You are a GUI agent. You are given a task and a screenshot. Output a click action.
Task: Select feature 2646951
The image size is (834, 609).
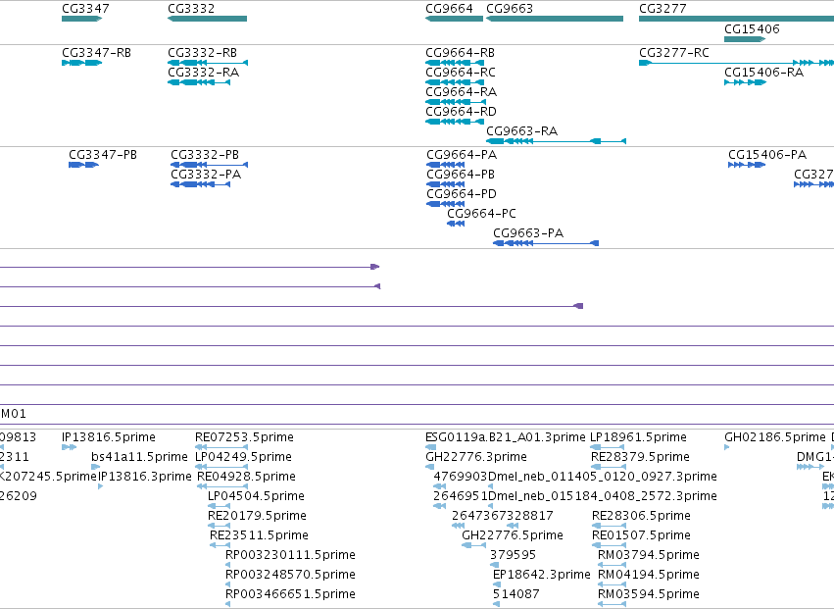click(440, 506)
